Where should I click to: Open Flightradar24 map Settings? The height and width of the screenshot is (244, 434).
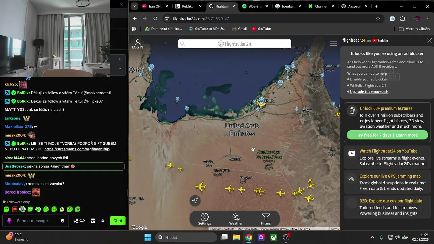pyautogui.click(x=204, y=219)
